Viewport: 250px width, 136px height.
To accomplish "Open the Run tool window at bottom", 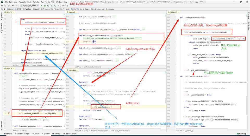I will click(36, 134).
